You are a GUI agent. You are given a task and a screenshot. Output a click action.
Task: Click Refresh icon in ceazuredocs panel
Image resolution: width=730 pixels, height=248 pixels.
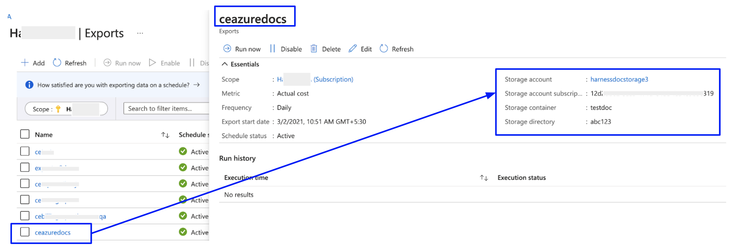point(384,49)
